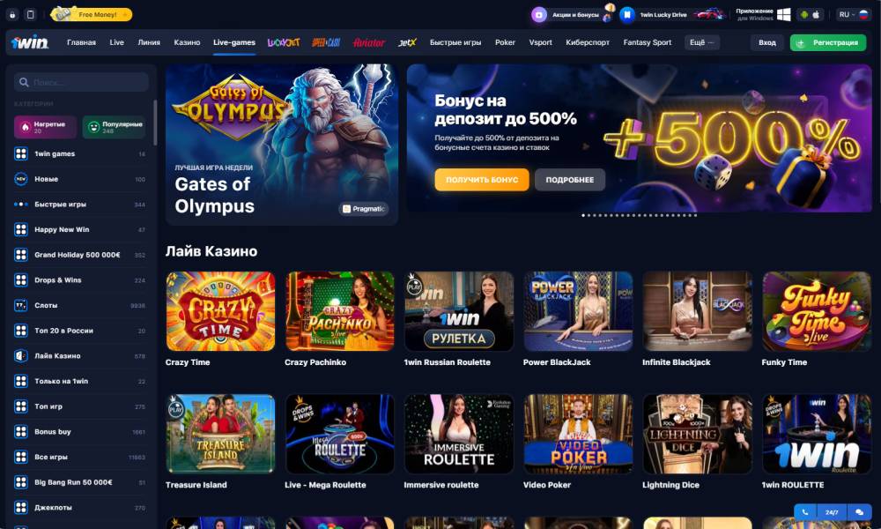Open the live chat bubble icon

pos(859,512)
